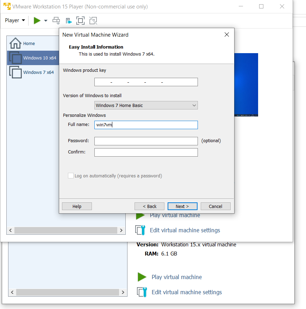Click the Confirm password field

click(146, 152)
